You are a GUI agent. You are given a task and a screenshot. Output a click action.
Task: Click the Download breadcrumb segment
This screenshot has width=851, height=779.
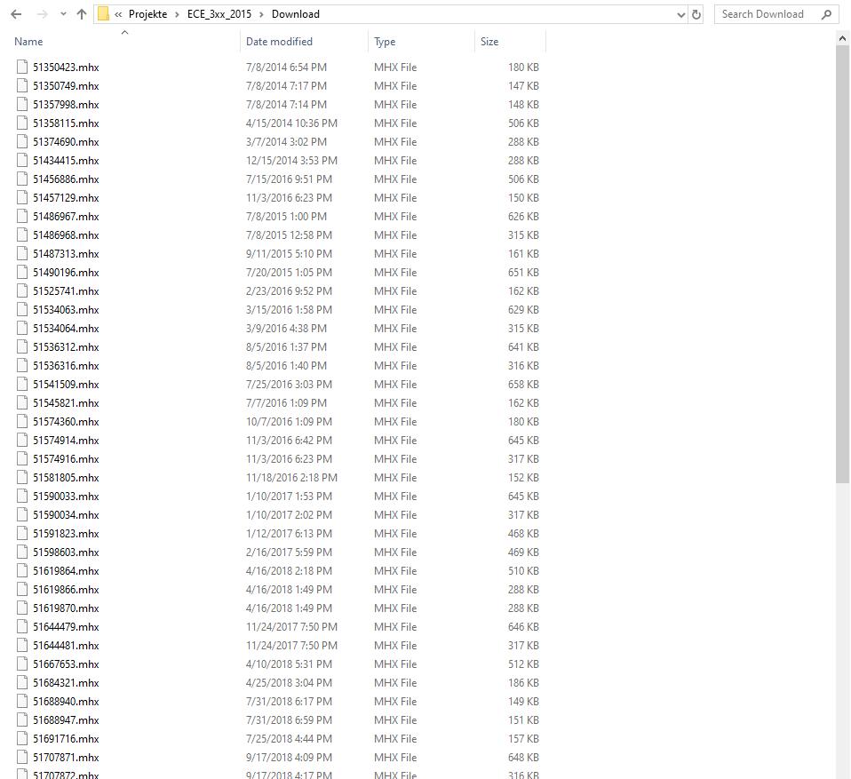295,14
